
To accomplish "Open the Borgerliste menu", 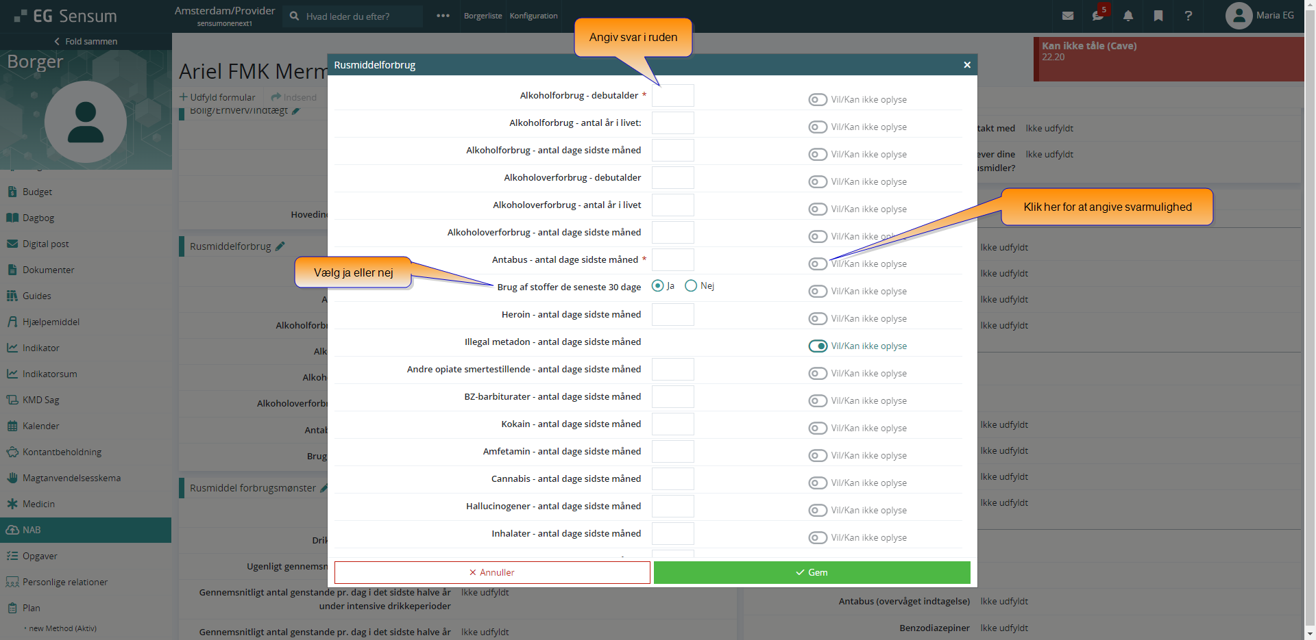I will [x=483, y=16].
